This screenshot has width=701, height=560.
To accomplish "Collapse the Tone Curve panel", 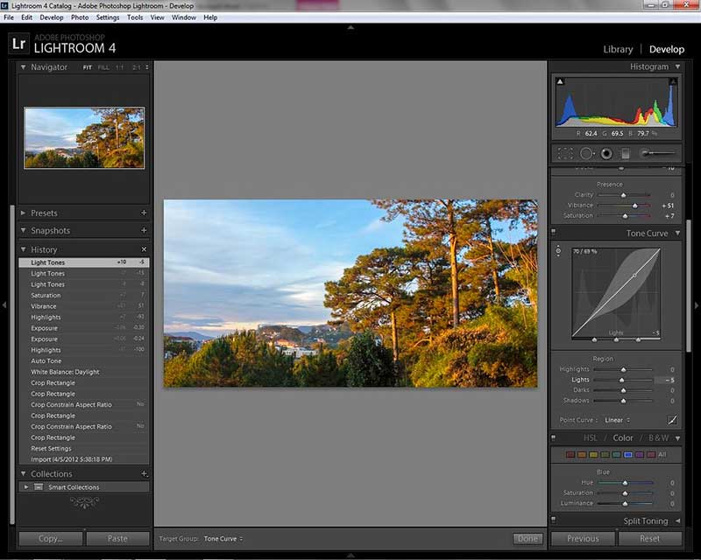I will [677, 233].
